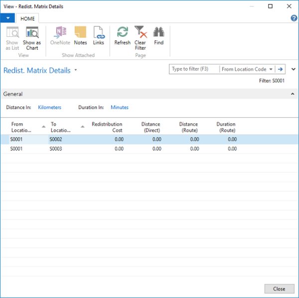This screenshot has width=299, height=298.
Task: Select the row with To Location S0003
Action: pos(56,149)
